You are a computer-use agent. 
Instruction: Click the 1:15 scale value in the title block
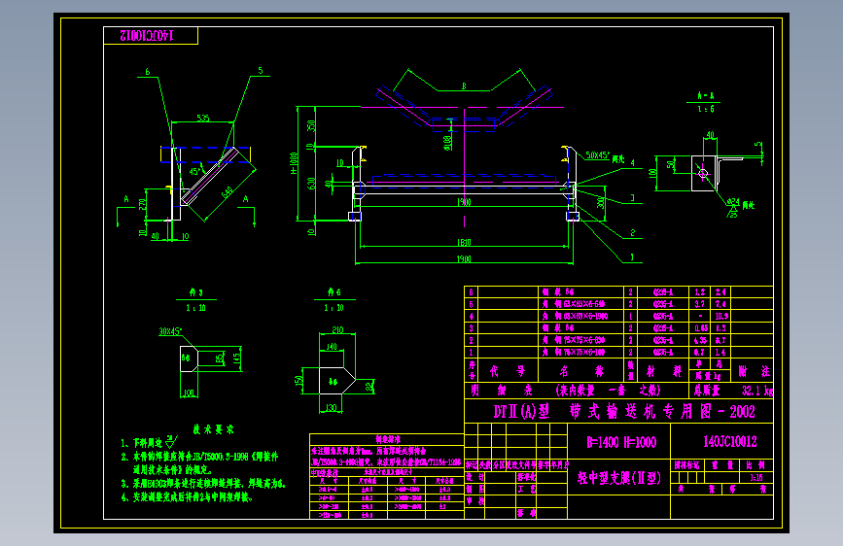[755, 477]
